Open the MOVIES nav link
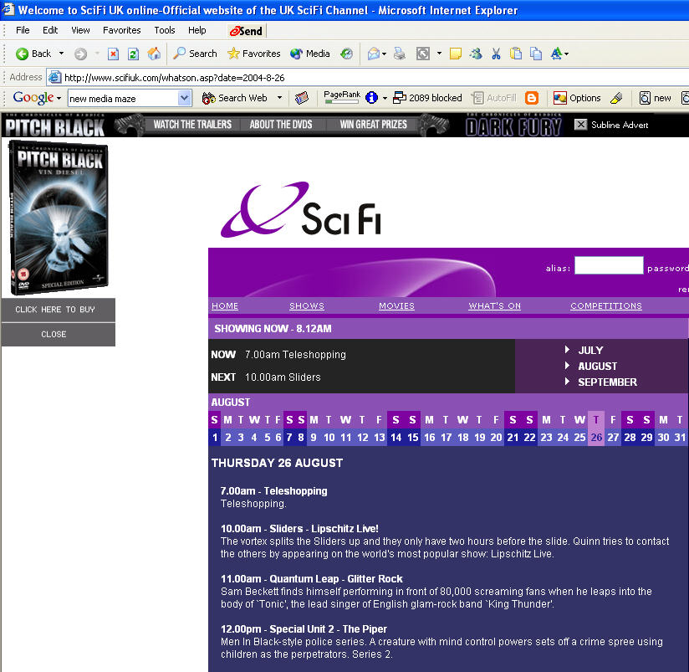The height and width of the screenshot is (672, 689). click(397, 305)
